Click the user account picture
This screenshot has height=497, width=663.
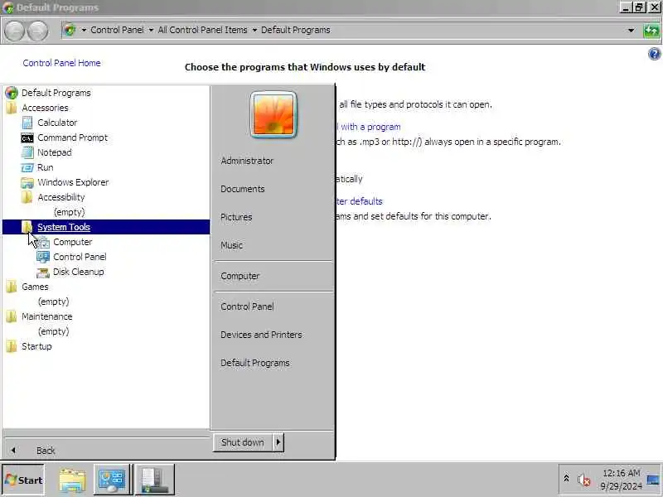coord(273,114)
